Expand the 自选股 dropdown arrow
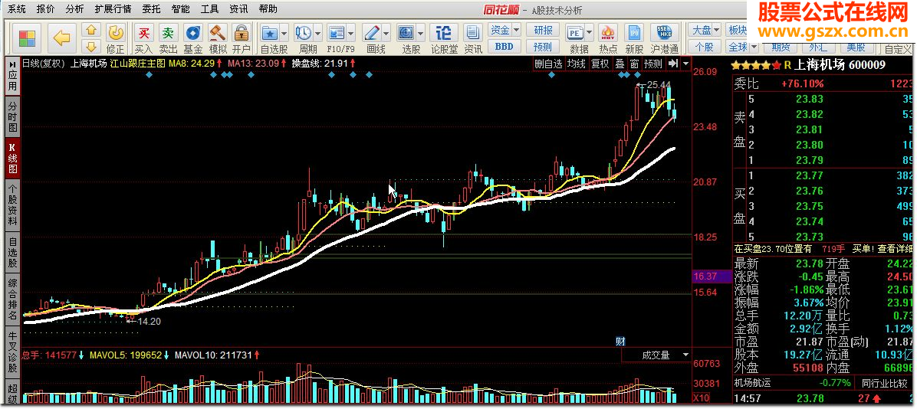 pos(284,33)
